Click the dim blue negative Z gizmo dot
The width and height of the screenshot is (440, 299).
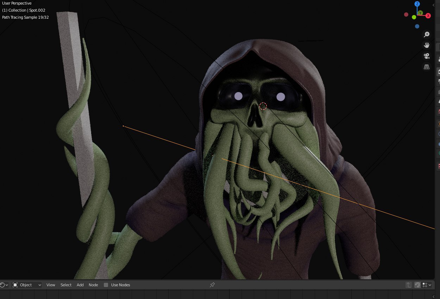(417, 26)
